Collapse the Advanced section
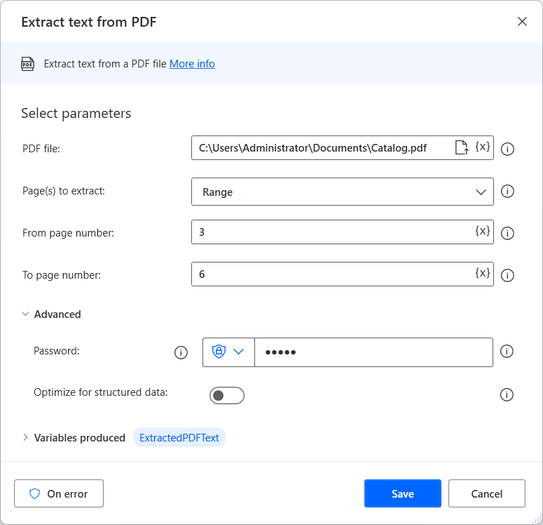 (52, 314)
